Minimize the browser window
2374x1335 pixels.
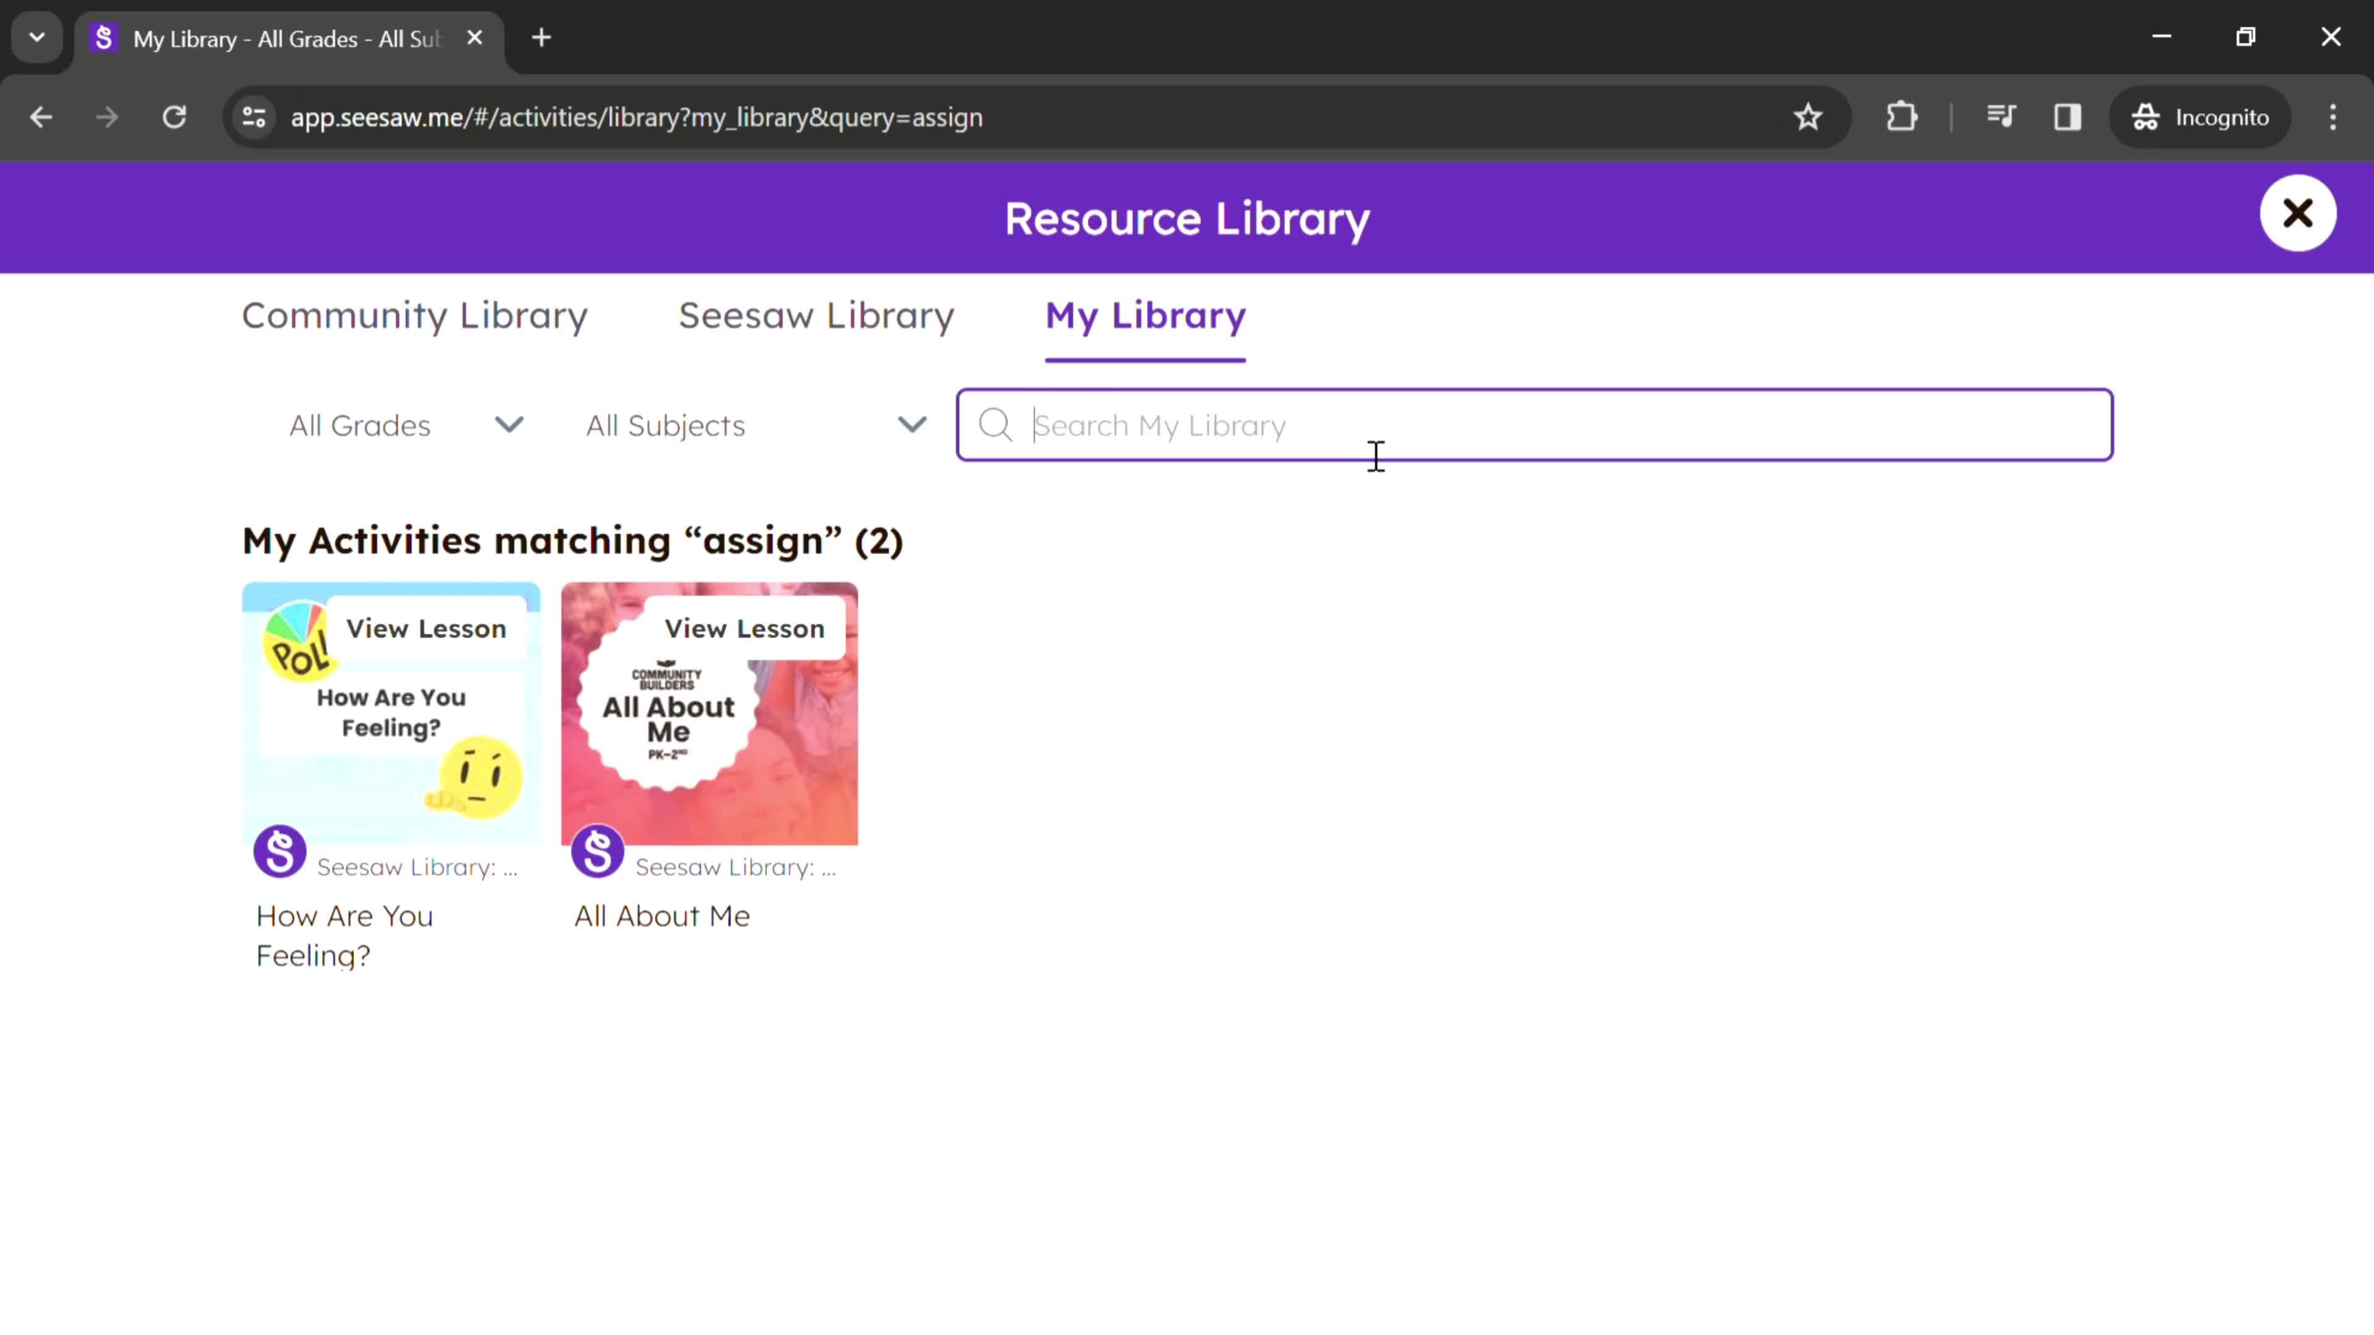click(x=2162, y=37)
